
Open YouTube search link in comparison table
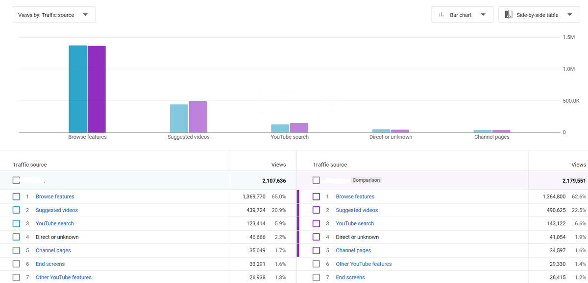click(355, 223)
